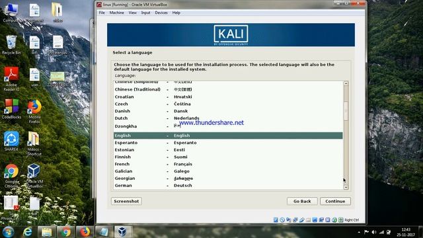
Task: Open Internet Explorer from taskbar
Action: point(28,232)
